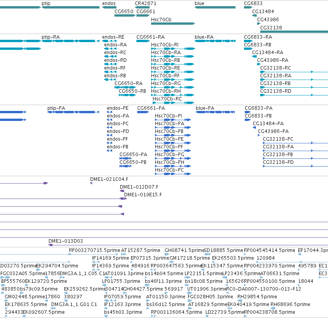Select the CG6661-PA protein feature
The width and height of the screenshot is (328, 318).
coord(143,112)
